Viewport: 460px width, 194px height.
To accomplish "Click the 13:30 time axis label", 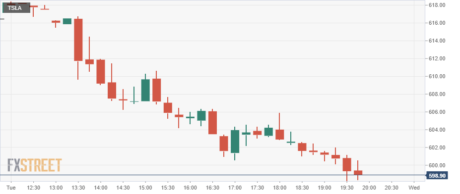I will click(x=78, y=187).
